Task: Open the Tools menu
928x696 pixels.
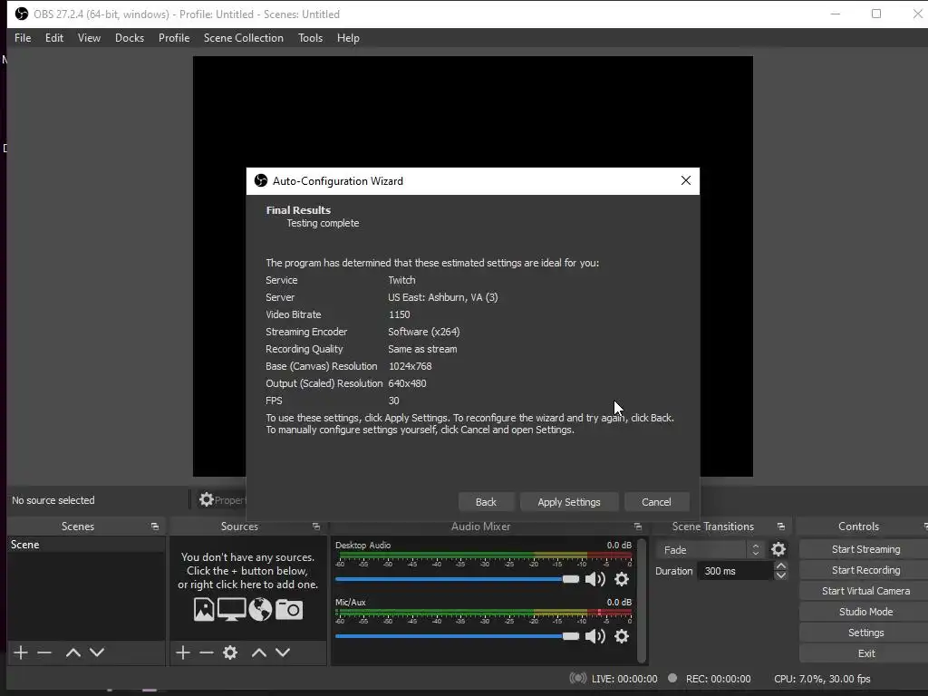Action: click(x=310, y=38)
